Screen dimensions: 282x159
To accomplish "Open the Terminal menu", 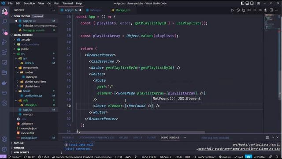I will click(x=67, y=3).
